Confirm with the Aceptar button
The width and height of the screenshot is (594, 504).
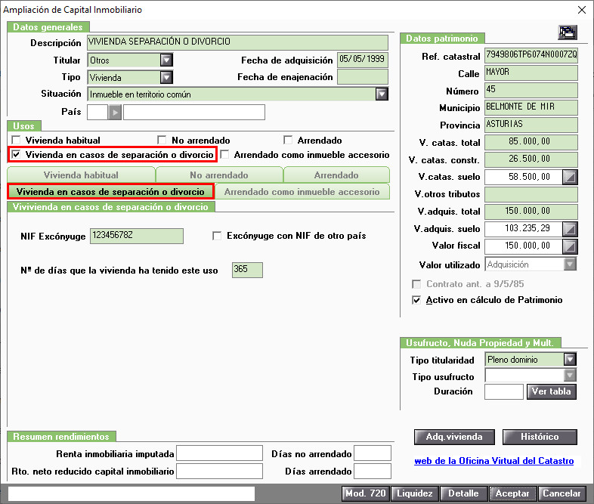click(512, 493)
